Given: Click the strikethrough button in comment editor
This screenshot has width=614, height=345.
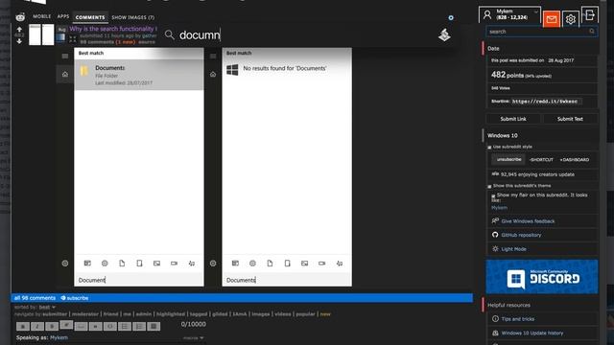Looking at the screenshot, I should (52, 326).
